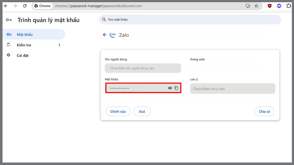This screenshot has width=294, height=165.
Task: Click the Tìm mật khẩu search field
Action: 190,19
